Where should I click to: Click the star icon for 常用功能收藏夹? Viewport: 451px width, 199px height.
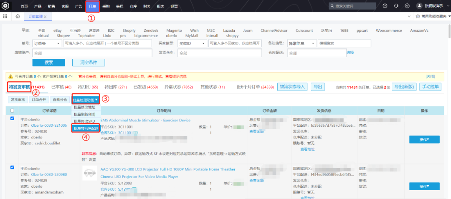click(x=418, y=16)
